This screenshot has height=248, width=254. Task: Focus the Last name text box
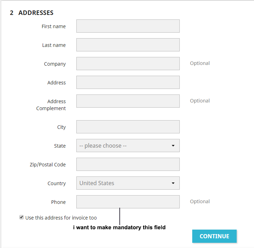128,45
